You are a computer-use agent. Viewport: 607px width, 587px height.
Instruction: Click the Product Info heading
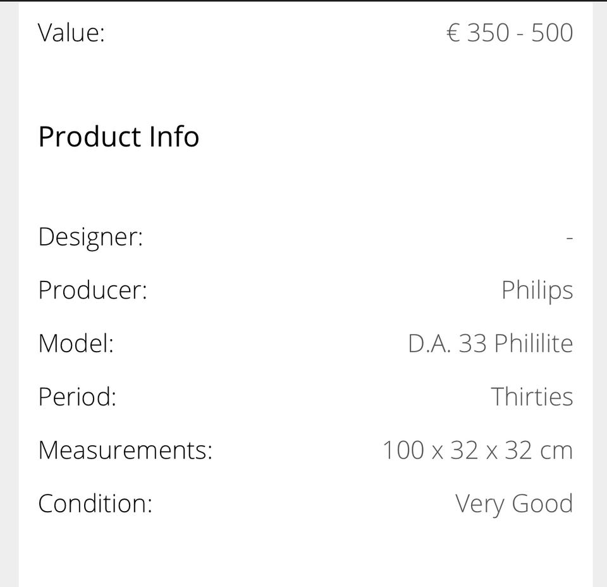pos(119,137)
